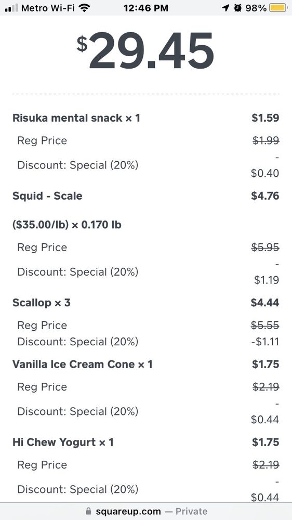Tap the 12:46 PM clock
Image resolution: width=292 pixels, height=520 pixels.
146,8
